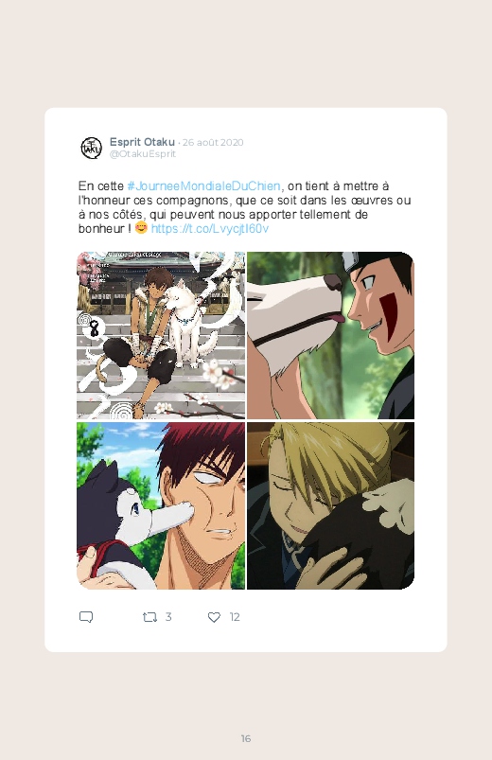Like the tweet with heart icon
The image size is (492, 760).
(x=214, y=617)
